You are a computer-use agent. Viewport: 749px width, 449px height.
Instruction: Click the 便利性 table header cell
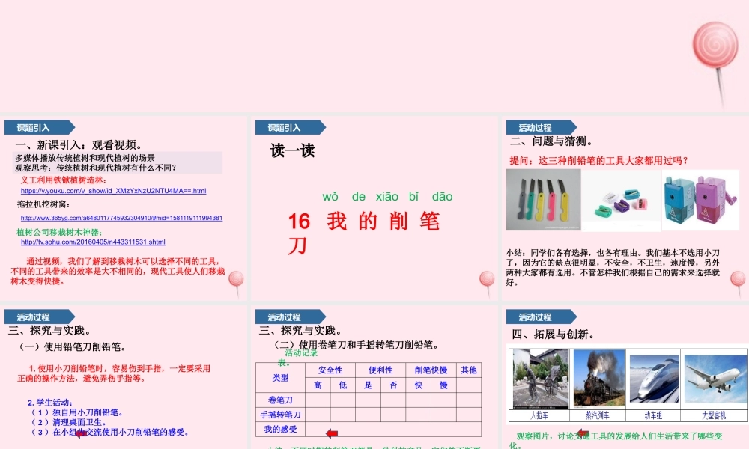[x=380, y=370]
